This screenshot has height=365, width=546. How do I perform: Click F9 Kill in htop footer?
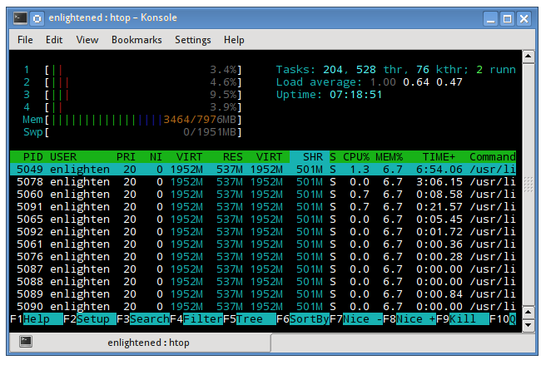(x=463, y=318)
